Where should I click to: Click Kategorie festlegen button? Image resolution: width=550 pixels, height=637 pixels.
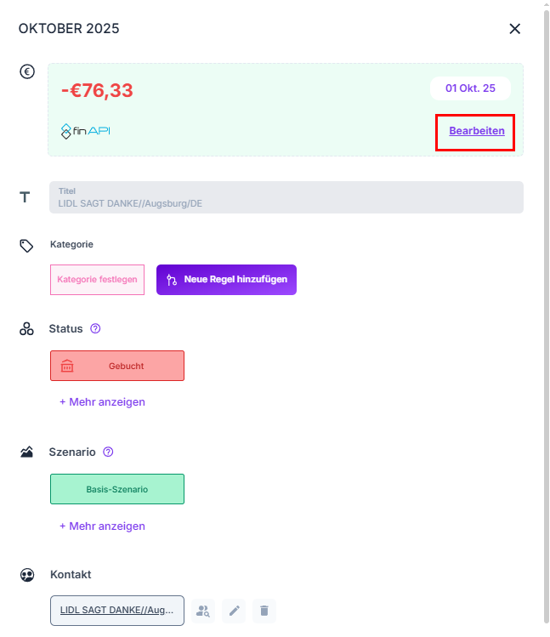click(x=97, y=279)
